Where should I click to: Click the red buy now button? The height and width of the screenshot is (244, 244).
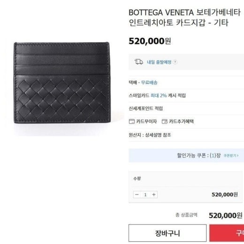click(x=227, y=233)
